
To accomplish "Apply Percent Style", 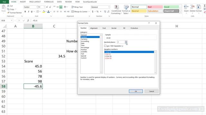I will (98, 11).
